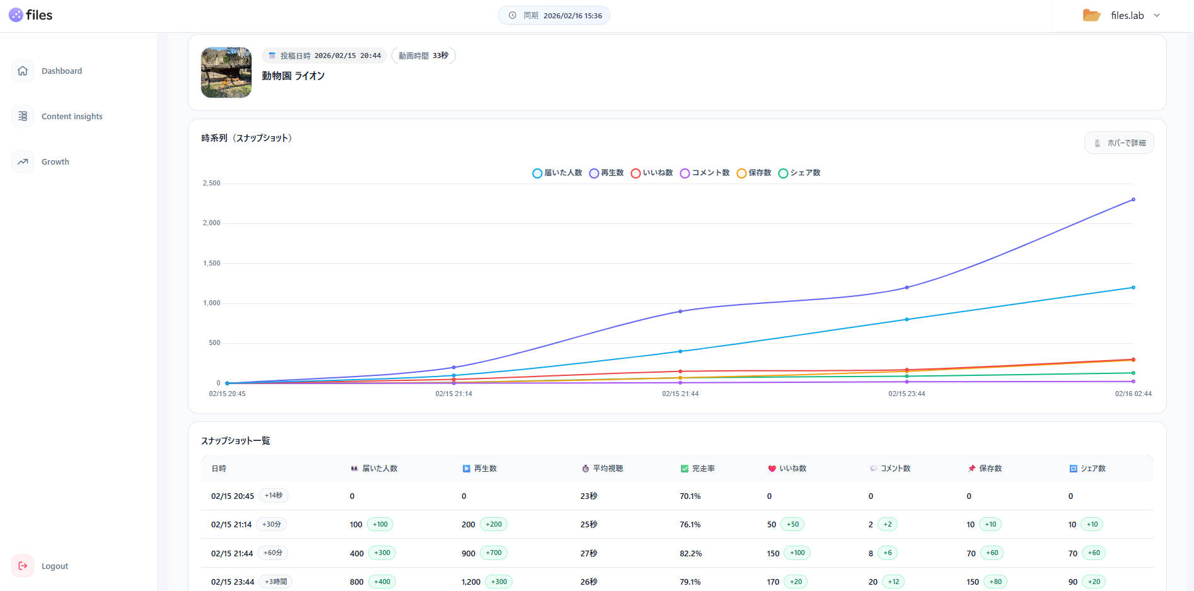Click the ホバーで詳細 button
Image resolution: width=1194 pixels, height=591 pixels.
[x=1119, y=143]
